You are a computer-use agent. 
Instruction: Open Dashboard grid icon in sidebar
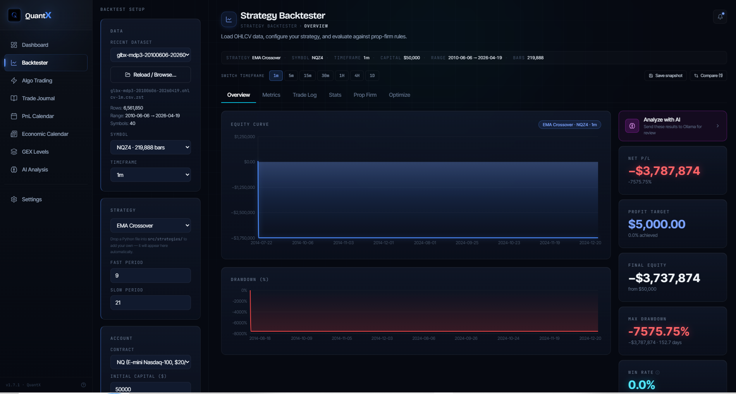click(x=14, y=45)
